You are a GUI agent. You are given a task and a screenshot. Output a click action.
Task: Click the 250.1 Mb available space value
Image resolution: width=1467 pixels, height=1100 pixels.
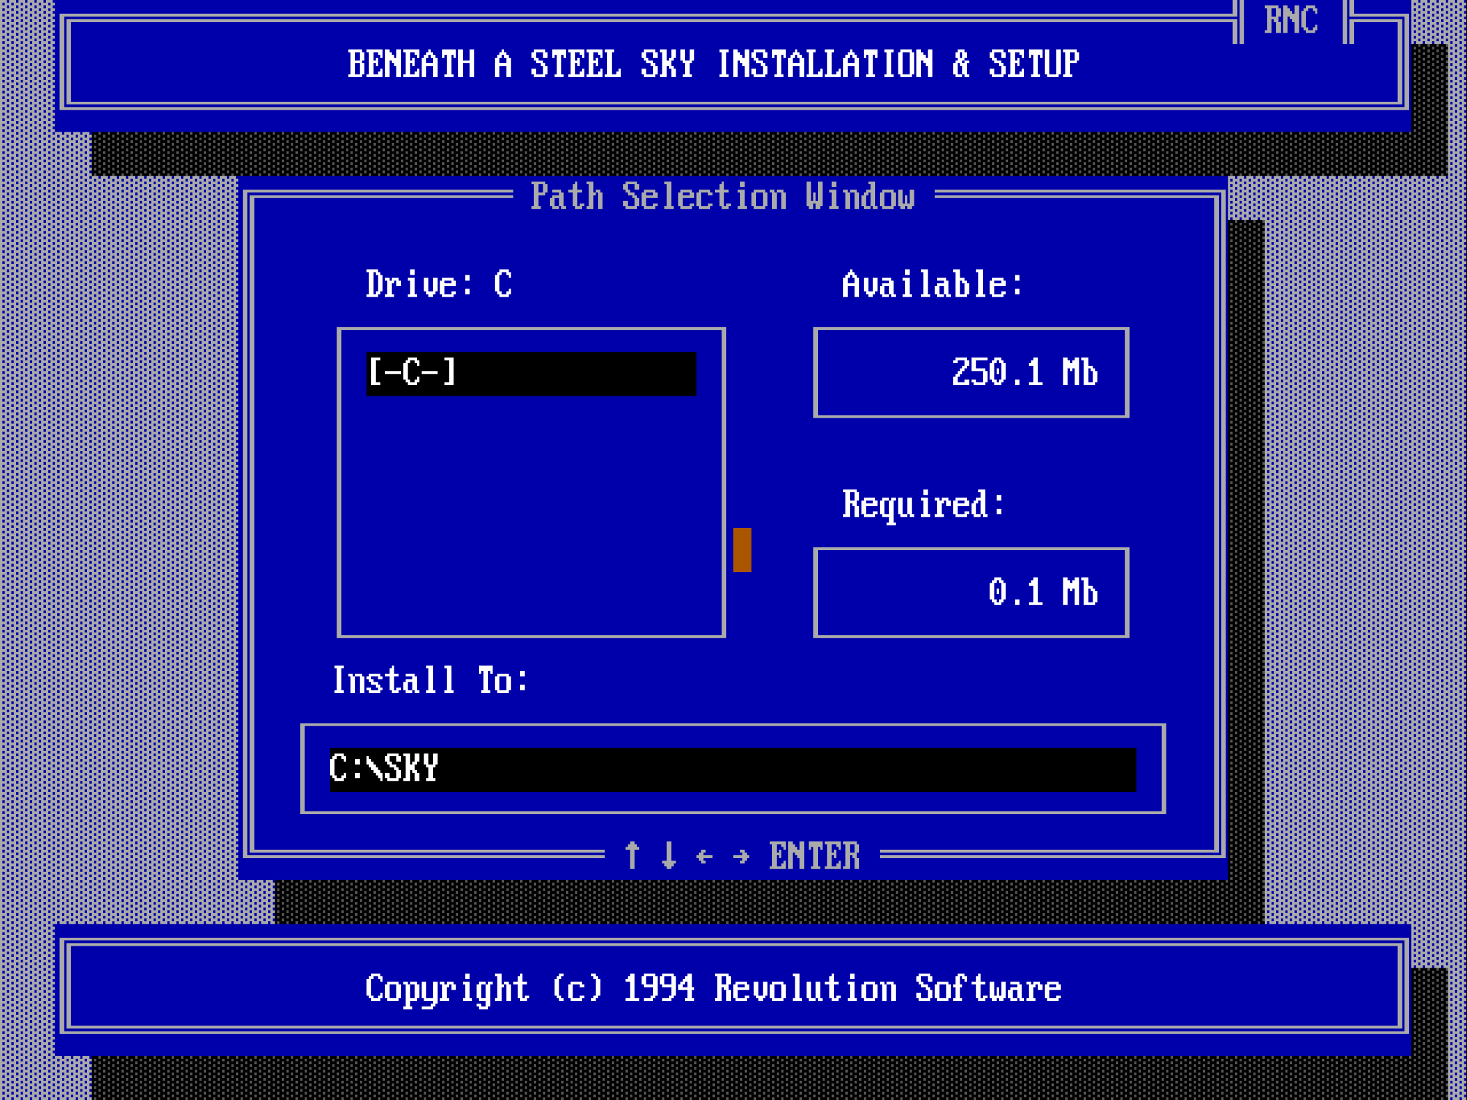coord(1024,372)
